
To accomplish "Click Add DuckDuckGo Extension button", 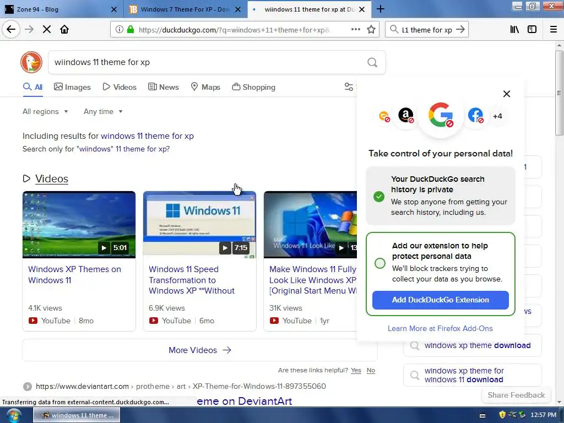I will (440, 300).
